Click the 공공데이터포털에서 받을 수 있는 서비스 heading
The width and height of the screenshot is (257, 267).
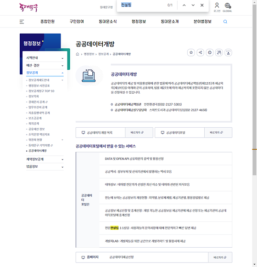[106, 146]
